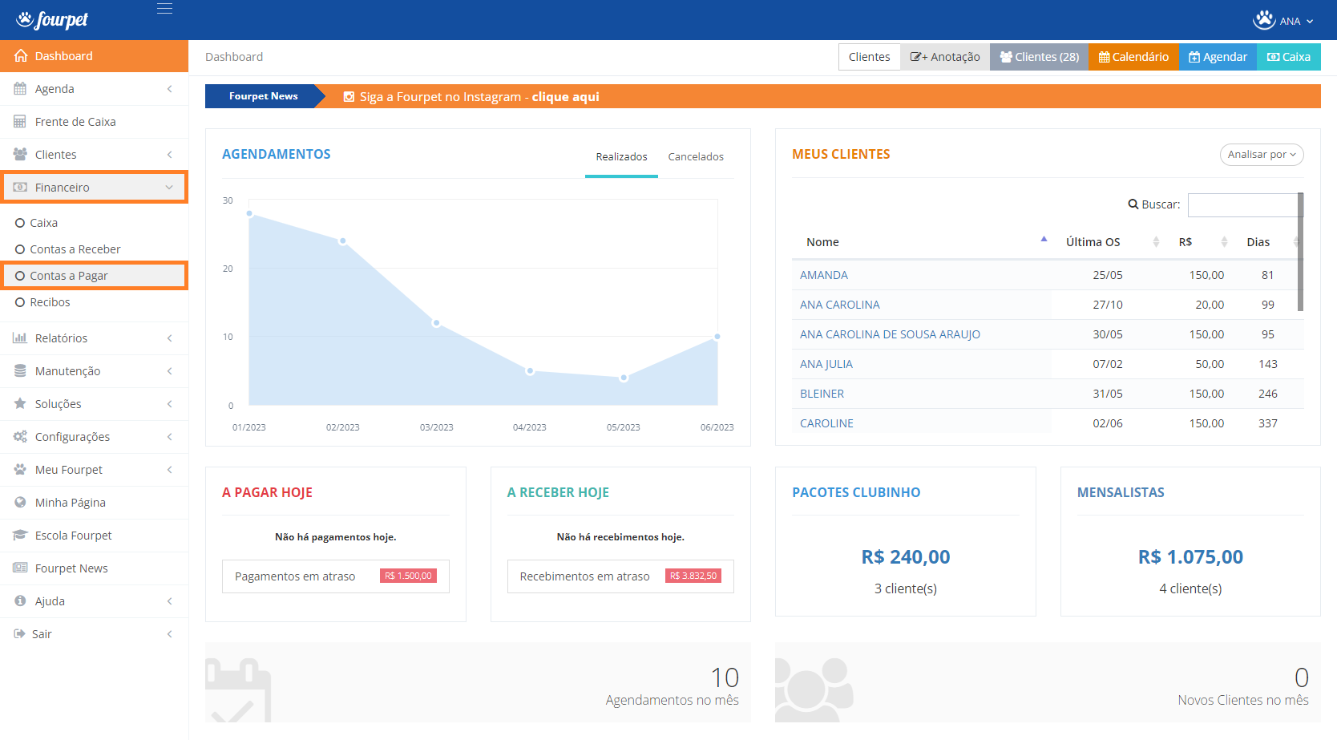The height and width of the screenshot is (740, 1337).
Task: Click the Sair logout icon
Action: pos(19,634)
